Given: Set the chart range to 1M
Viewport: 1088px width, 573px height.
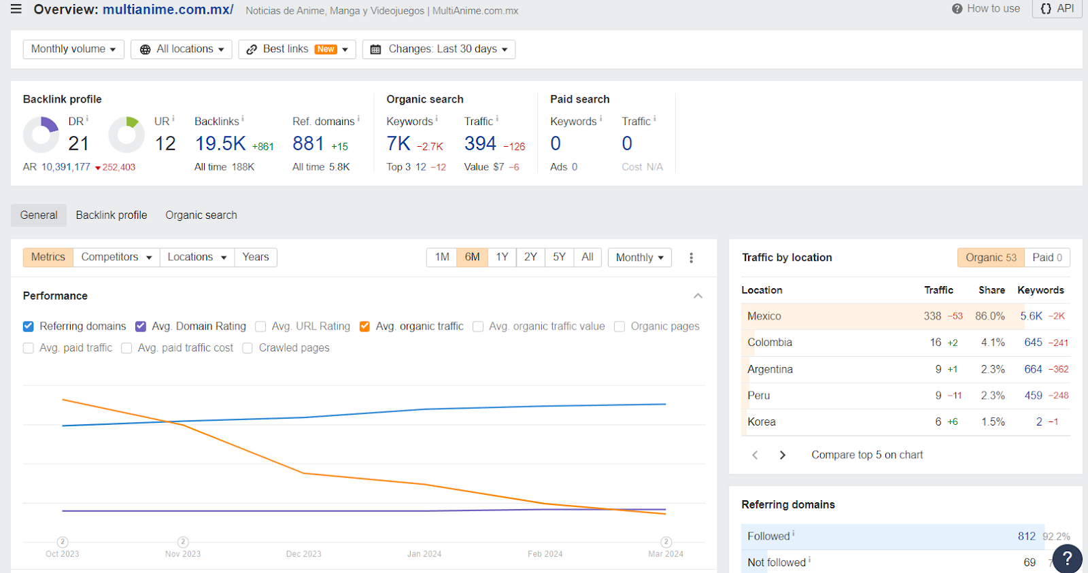Looking at the screenshot, I should coord(442,257).
